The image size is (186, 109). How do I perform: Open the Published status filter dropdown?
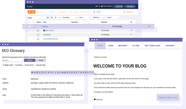tap(99, 17)
